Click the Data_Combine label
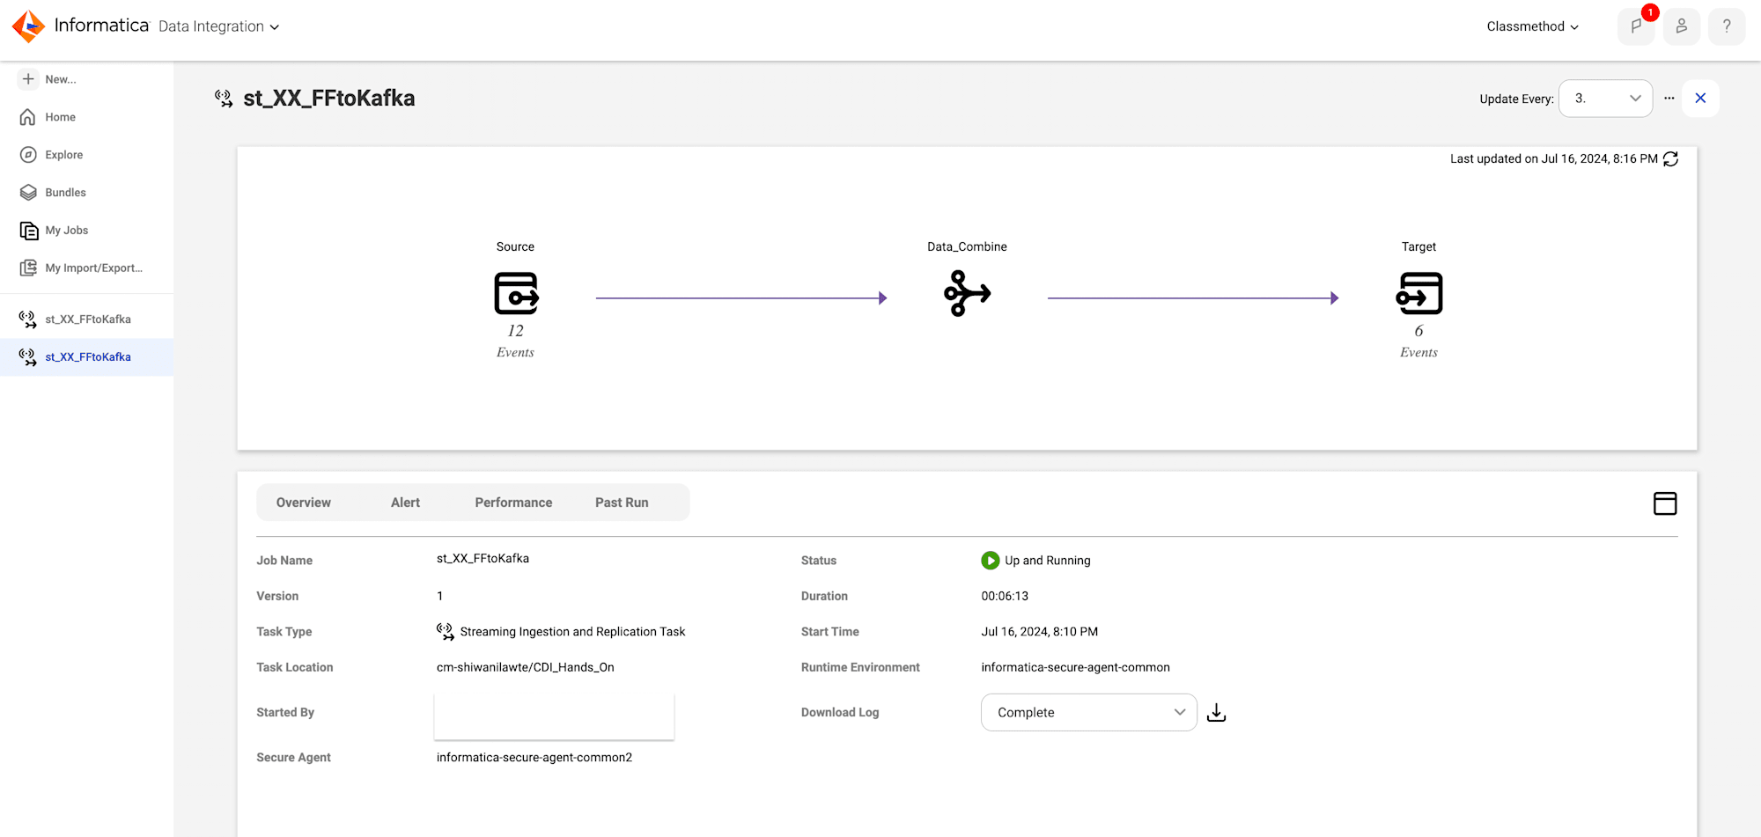Screen dimensions: 1761x837 (x=967, y=246)
